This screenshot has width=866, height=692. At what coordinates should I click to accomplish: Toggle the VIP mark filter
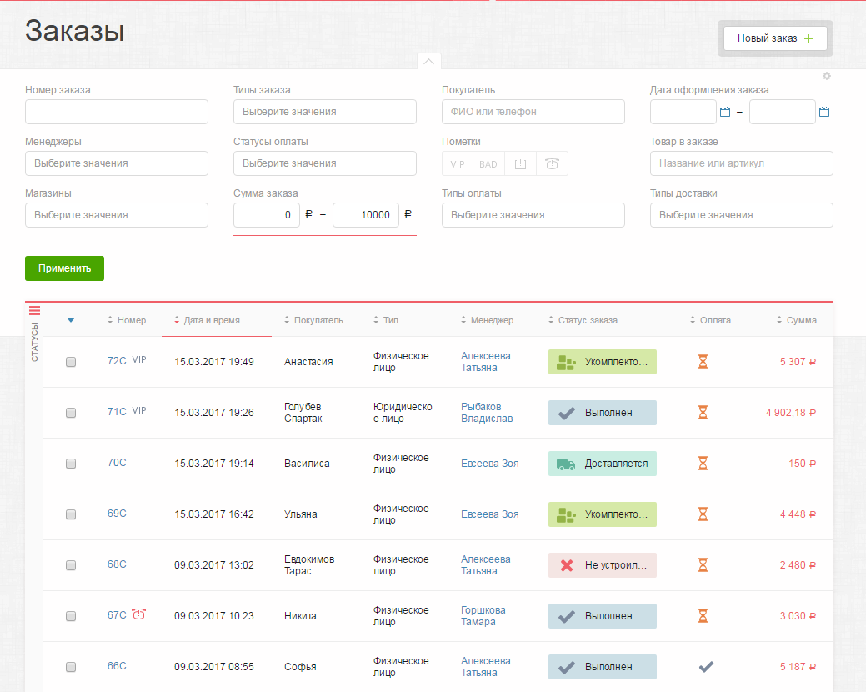pyautogui.click(x=458, y=163)
